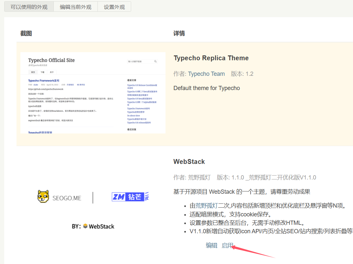Screen dimensions: 353x264
Task: Select the Typecho Replica Theme title
Action: [211, 58]
